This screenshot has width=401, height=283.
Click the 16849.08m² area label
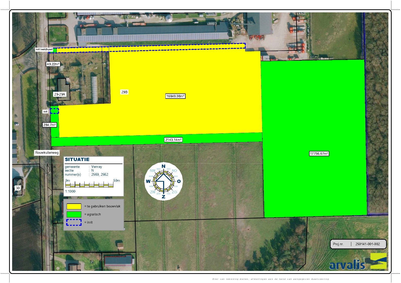tap(175, 96)
